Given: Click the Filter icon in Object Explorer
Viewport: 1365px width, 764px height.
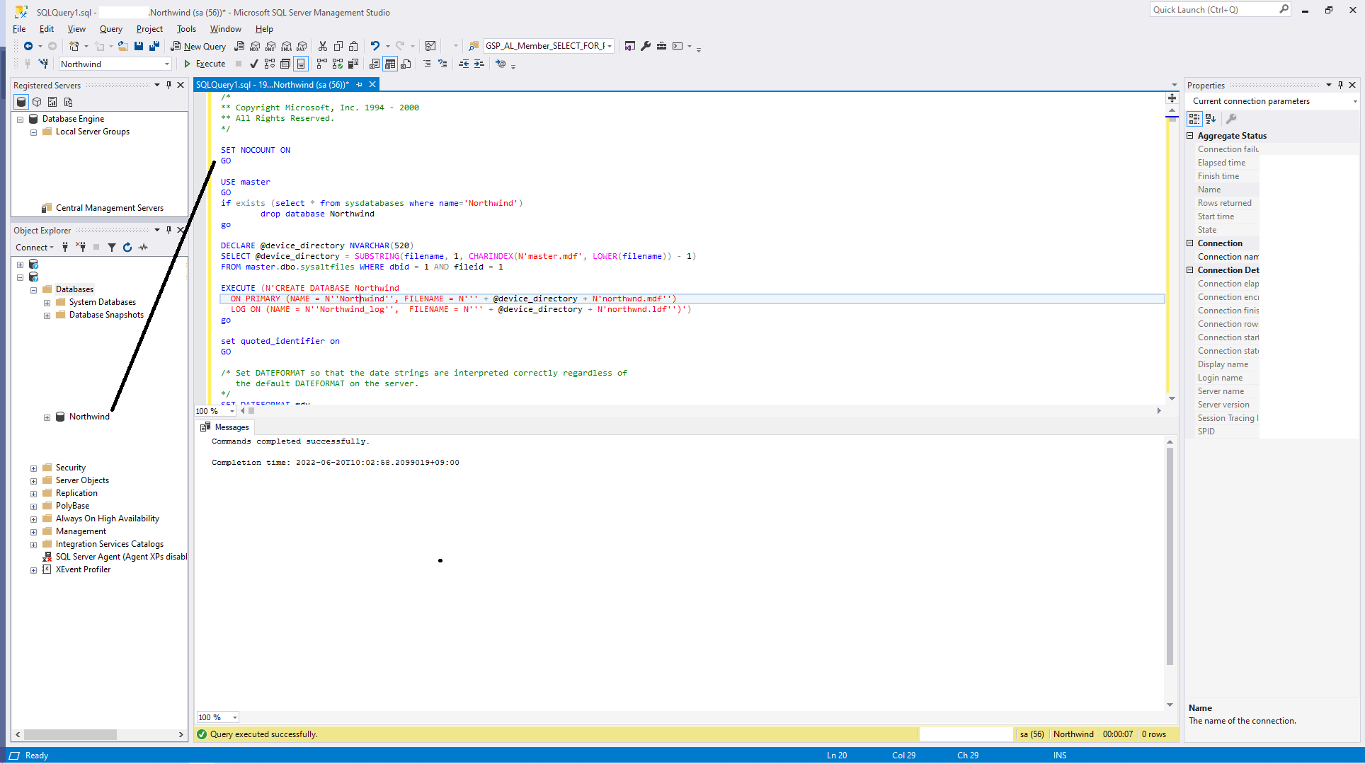Looking at the screenshot, I should (112, 248).
